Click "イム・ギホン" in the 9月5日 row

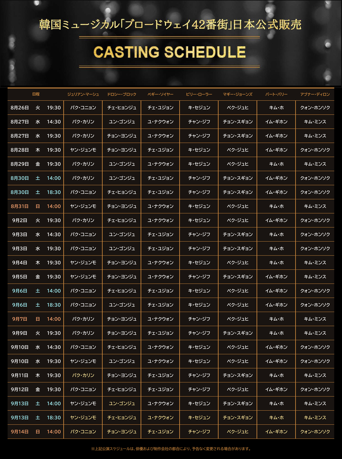[276, 277]
